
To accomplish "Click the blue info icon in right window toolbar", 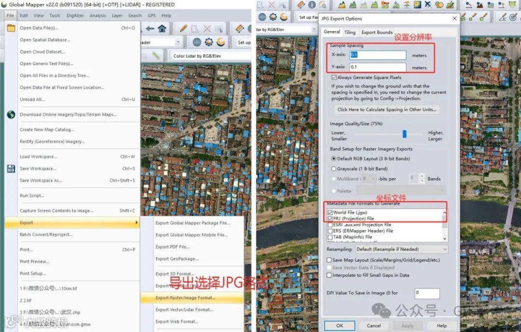I will (x=312, y=5).
